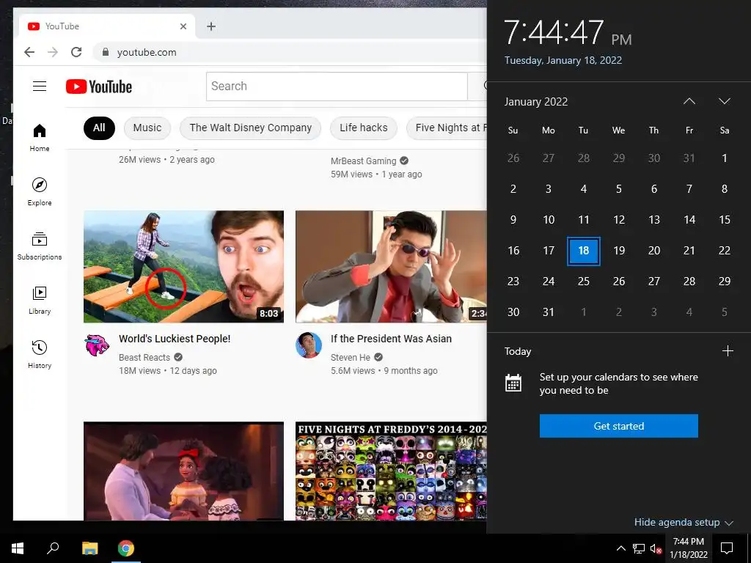This screenshot has height=563, width=751.
Task: Click January 2022 month header
Action: pyautogui.click(x=535, y=101)
